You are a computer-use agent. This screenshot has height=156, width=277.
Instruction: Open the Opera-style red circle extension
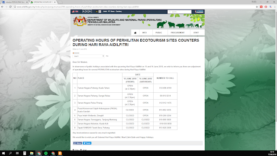[266, 7]
